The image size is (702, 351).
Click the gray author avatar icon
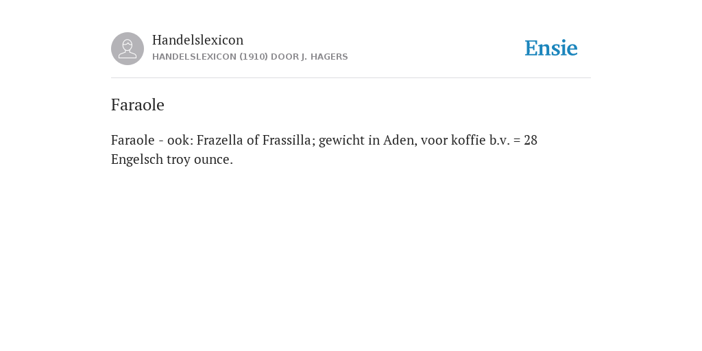click(x=128, y=49)
